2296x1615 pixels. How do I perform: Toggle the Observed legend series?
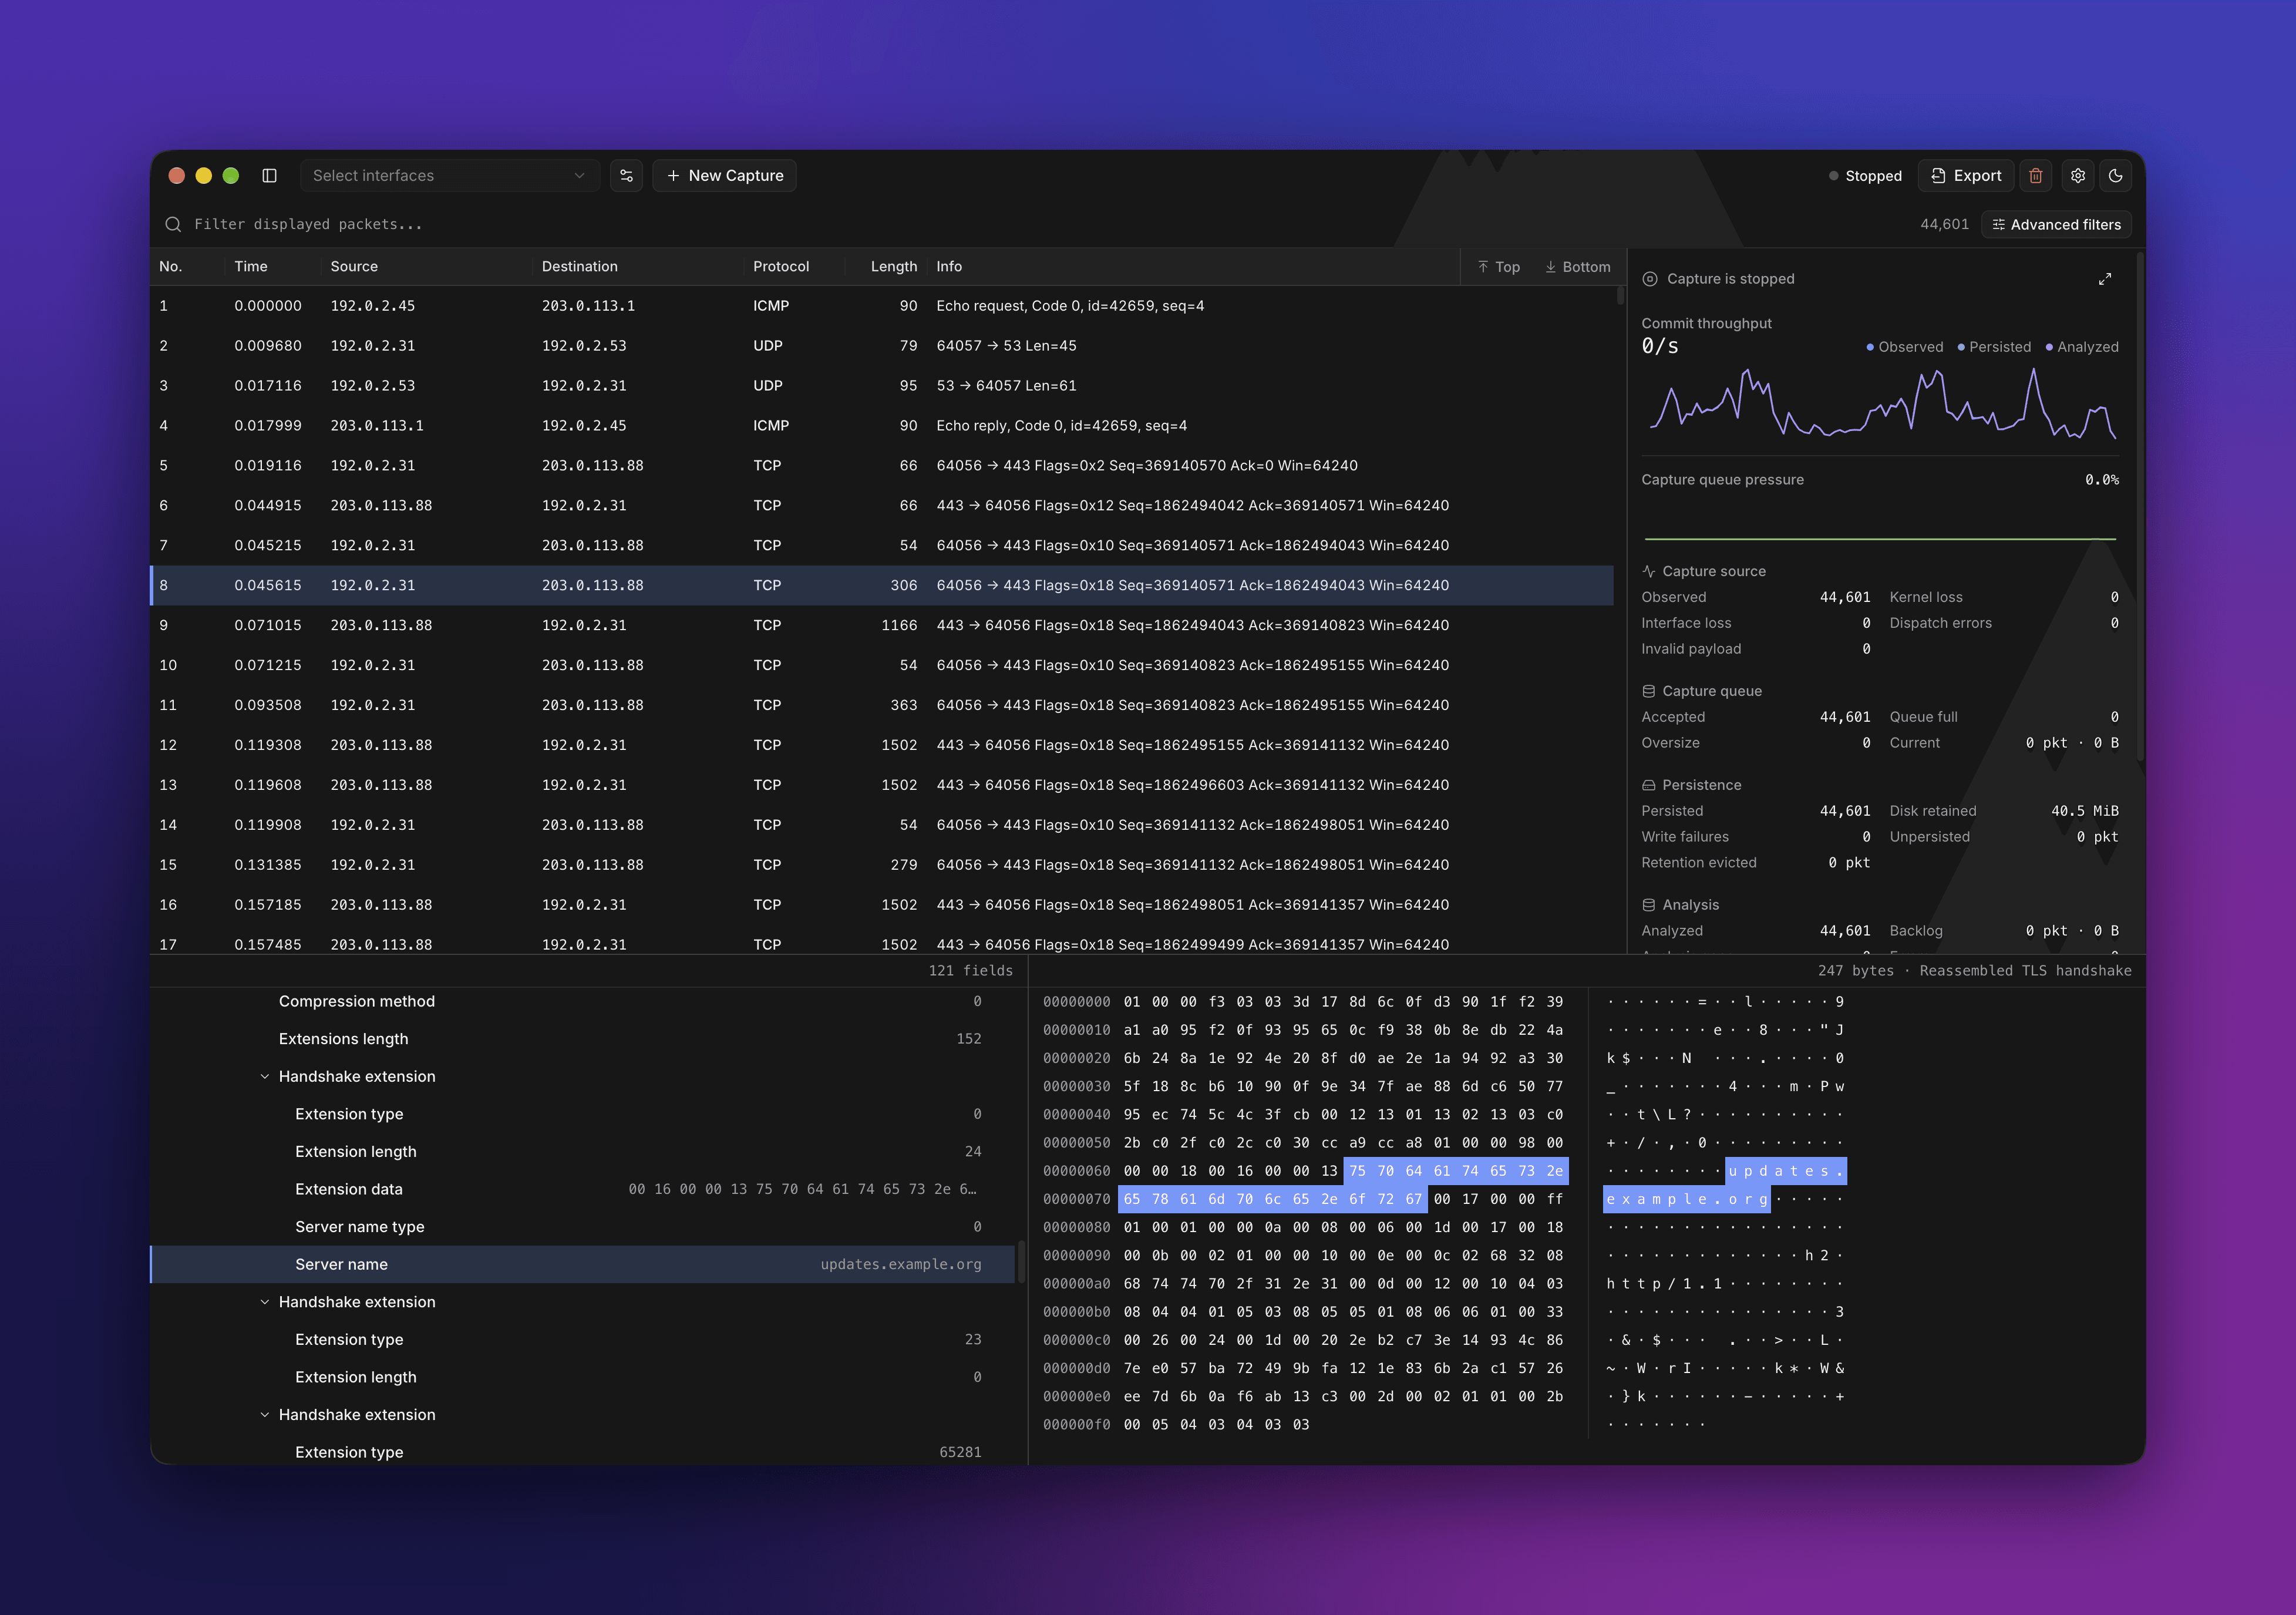(x=1904, y=347)
